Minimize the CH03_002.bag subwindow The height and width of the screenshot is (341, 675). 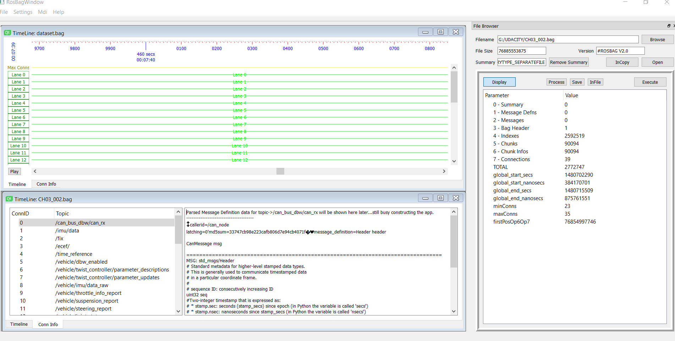425,198
